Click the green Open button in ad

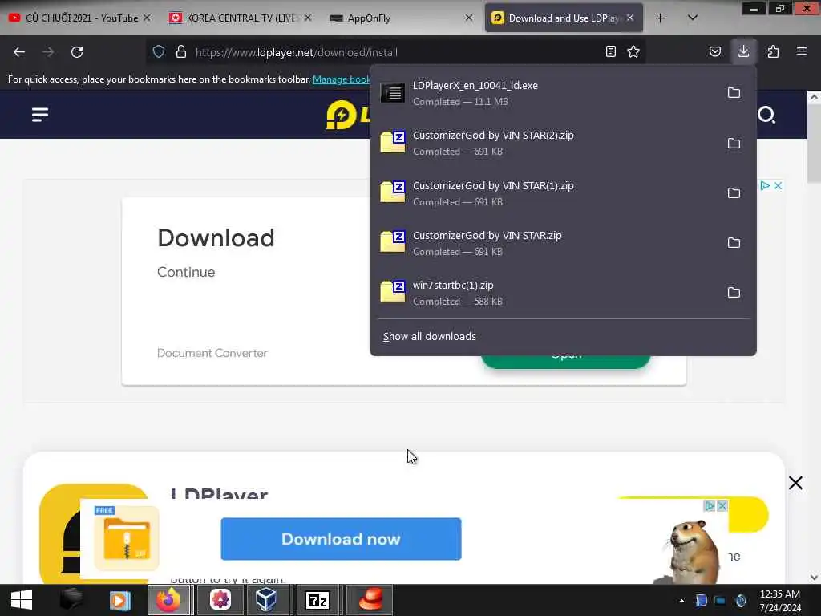click(x=566, y=362)
